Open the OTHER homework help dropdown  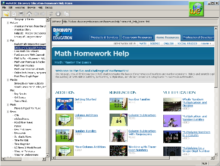point(206,44)
